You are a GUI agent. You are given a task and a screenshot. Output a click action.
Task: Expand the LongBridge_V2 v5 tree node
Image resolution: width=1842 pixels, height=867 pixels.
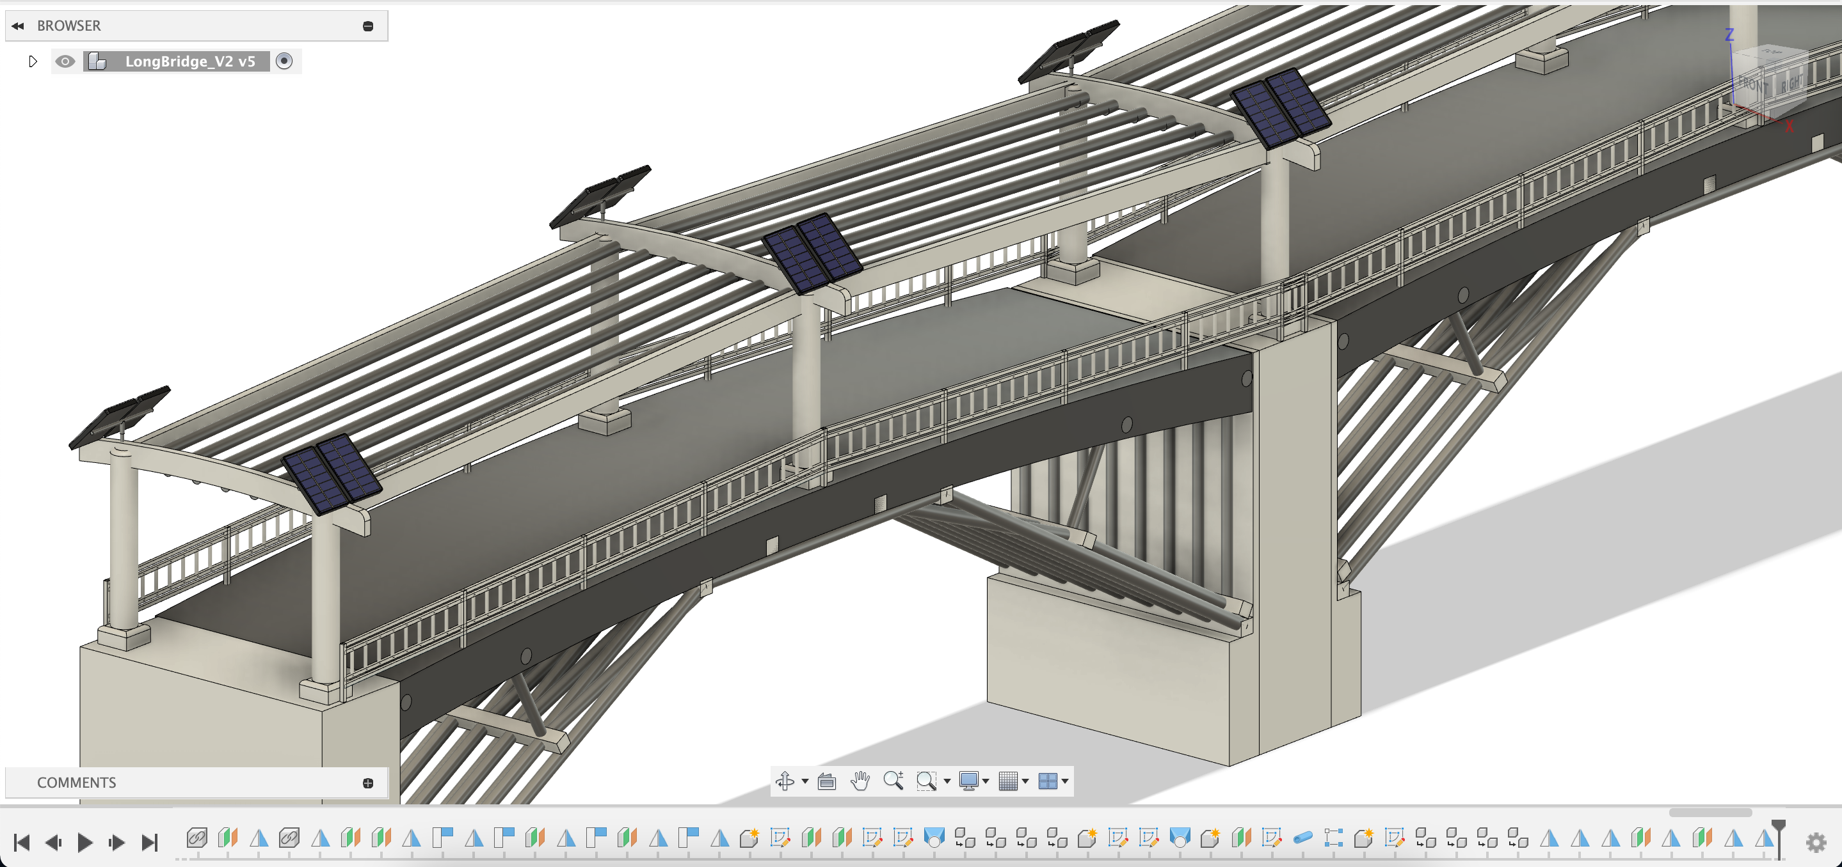click(33, 61)
